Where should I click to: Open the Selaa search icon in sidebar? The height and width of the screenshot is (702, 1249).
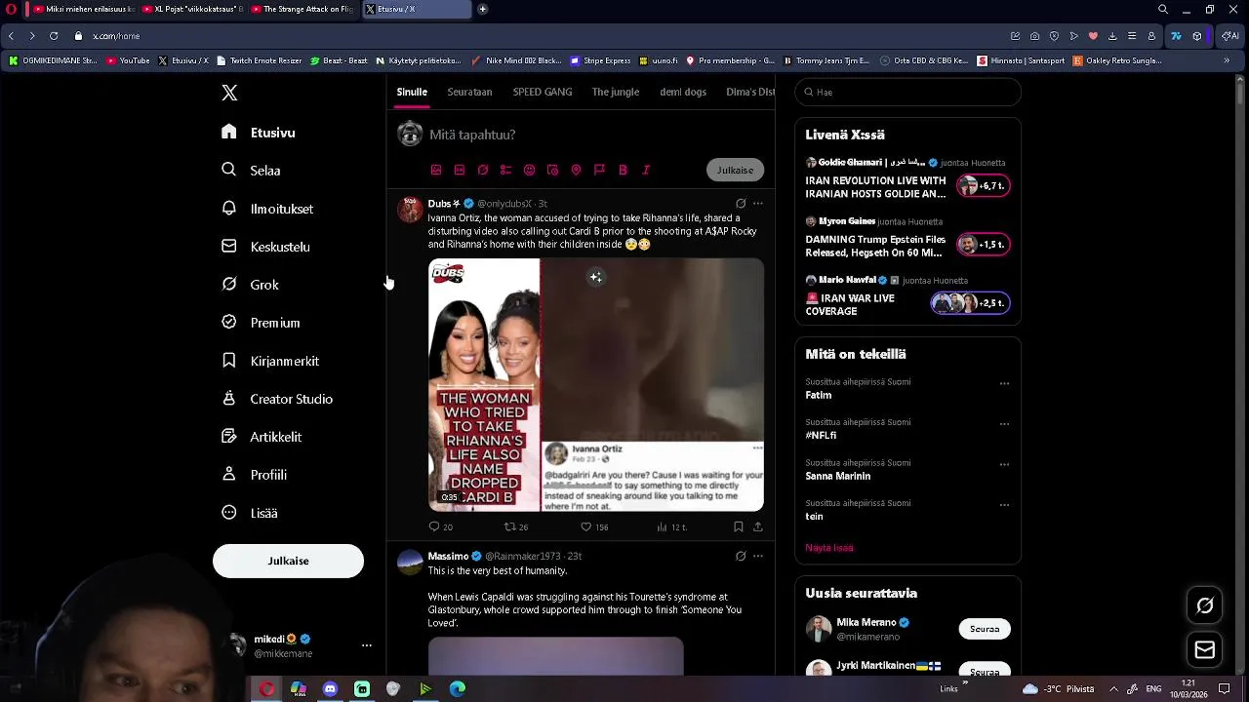(229, 170)
